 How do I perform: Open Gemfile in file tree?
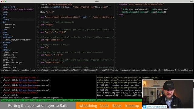click(7, 65)
